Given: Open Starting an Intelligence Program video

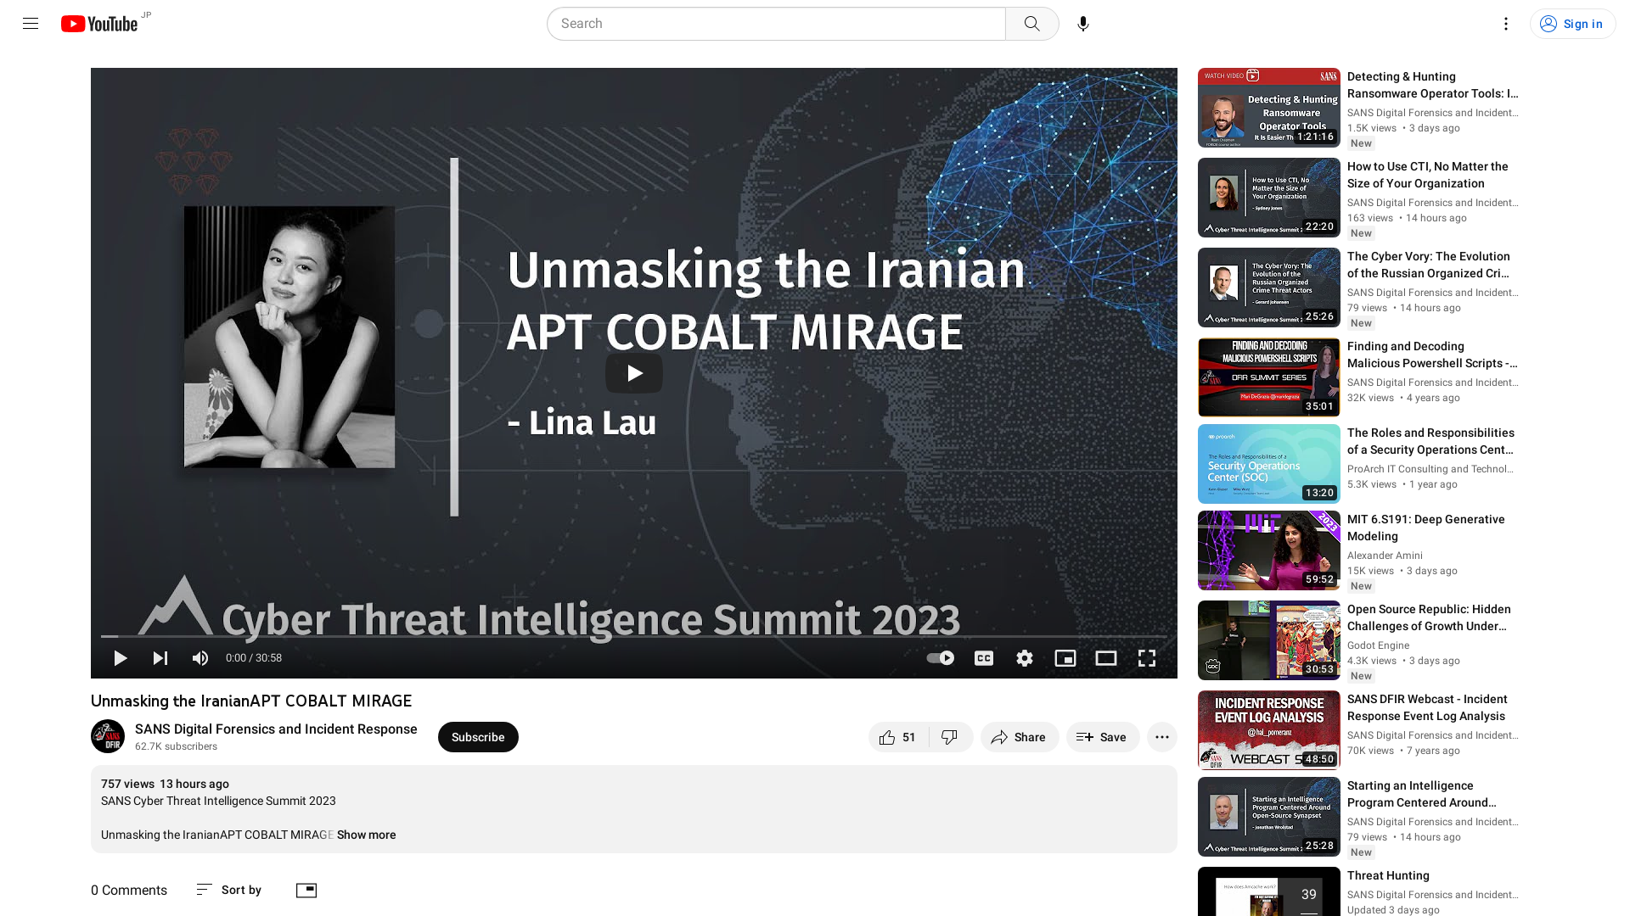Looking at the screenshot, I should click(x=1422, y=794).
